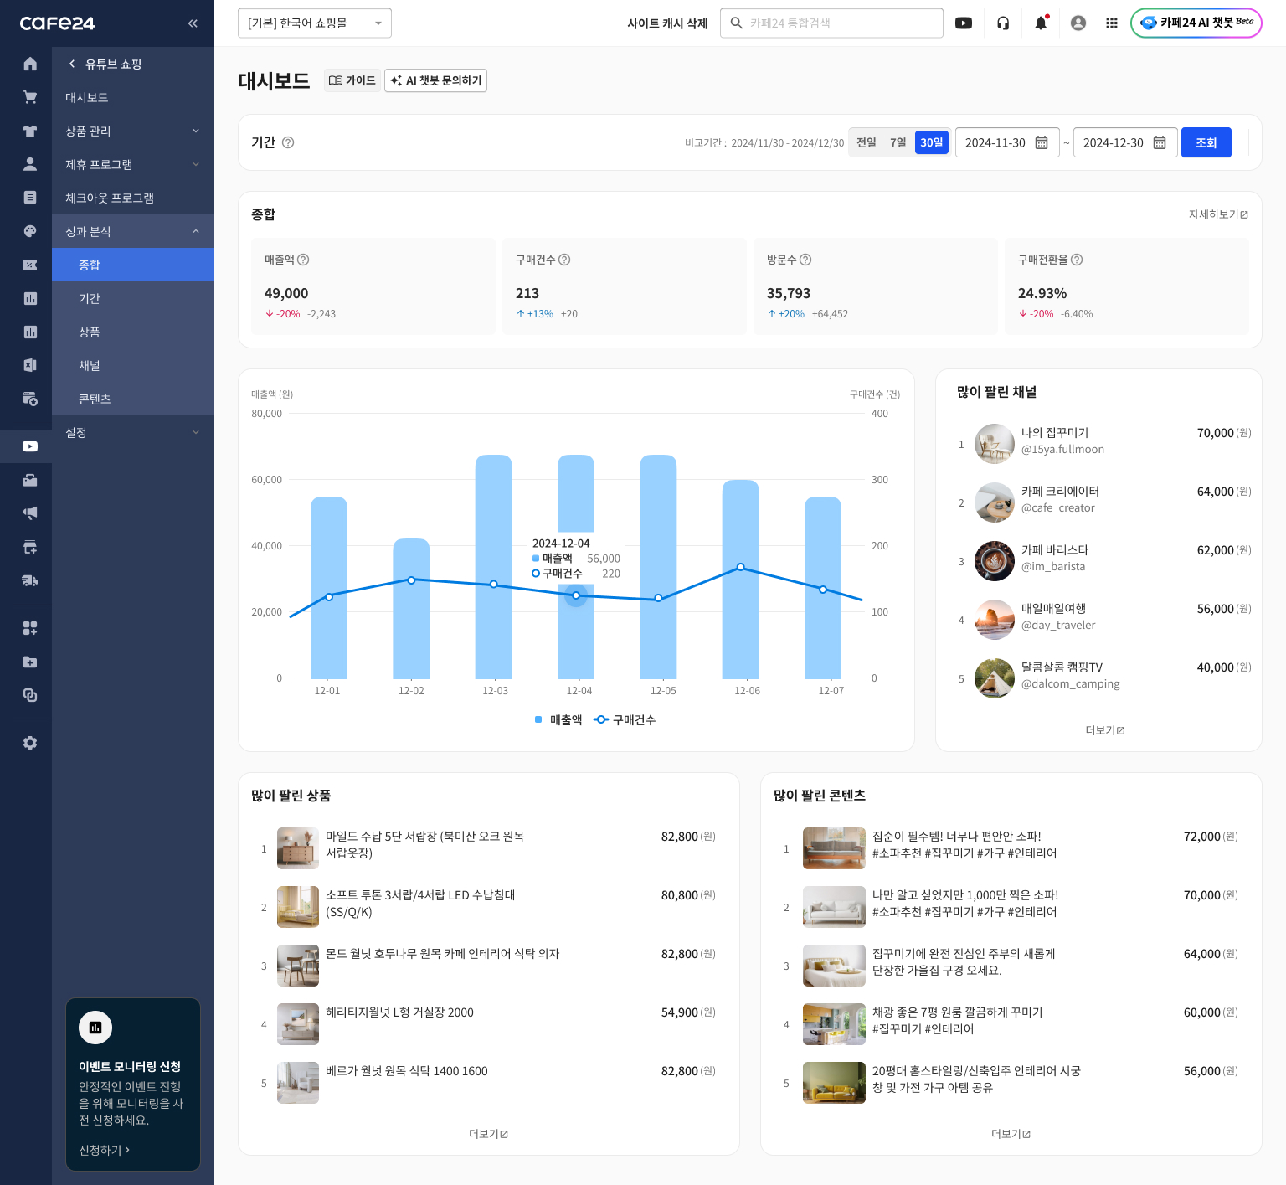Open the apps grid icon
The width and height of the screenshot is (1286, 1185).
(1112, 23)
